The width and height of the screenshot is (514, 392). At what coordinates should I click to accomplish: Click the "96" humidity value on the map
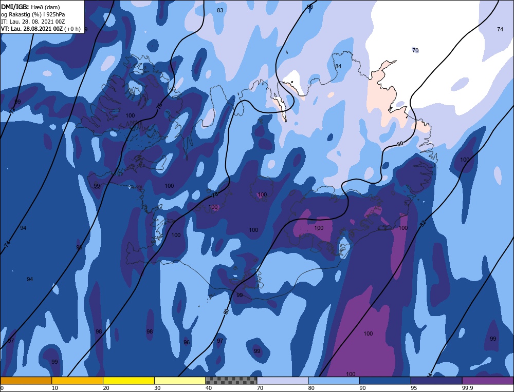point(187,342)
